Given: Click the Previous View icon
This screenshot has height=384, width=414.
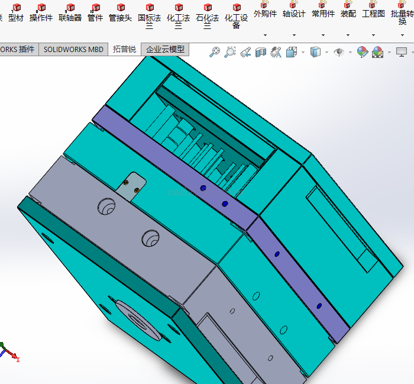Looking at the screenshot, I should (x=245, y=52).
